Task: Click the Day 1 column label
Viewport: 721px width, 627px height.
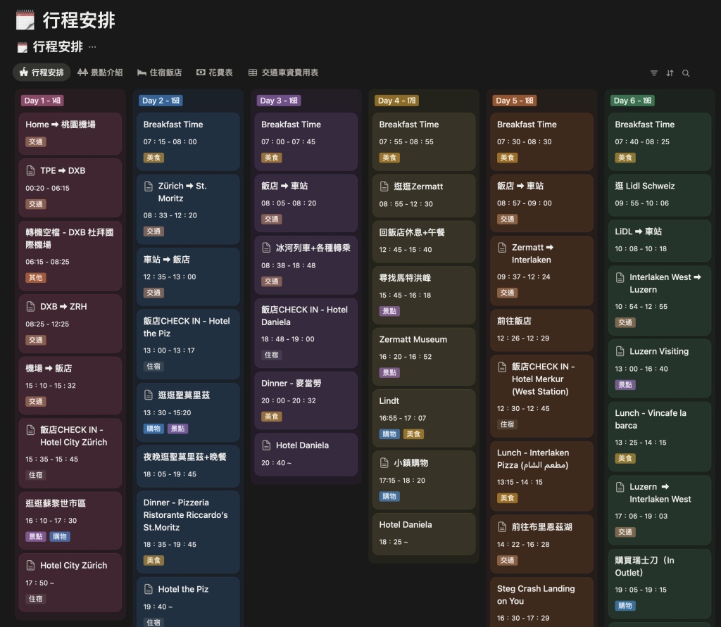Action: click(42, 100)
